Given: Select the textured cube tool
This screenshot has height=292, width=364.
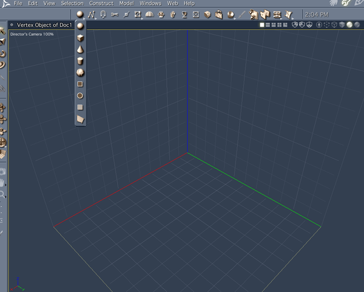Looking at the screenshot, I should click(207, 15).
